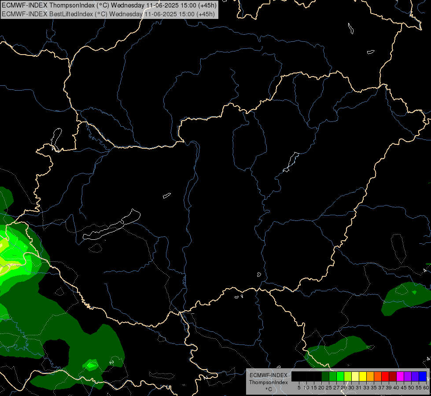The width and height of the screenshot is (431, 396).
Task: Click the ThompsonIndex label in the legend
Action: pyautogui.click(x=268, y=382)
